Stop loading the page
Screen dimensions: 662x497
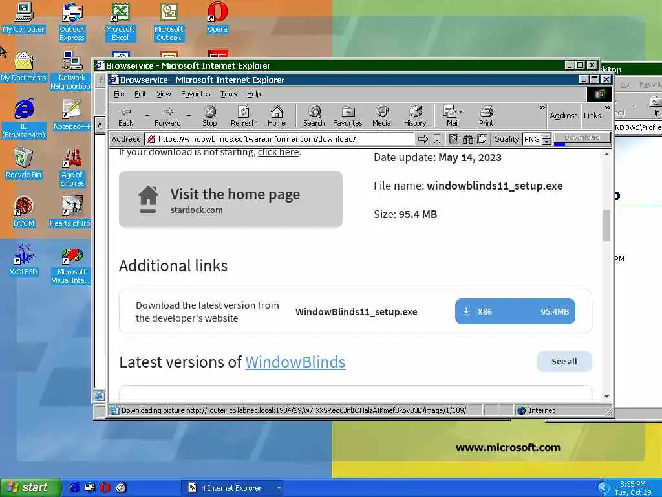(209, 116)
